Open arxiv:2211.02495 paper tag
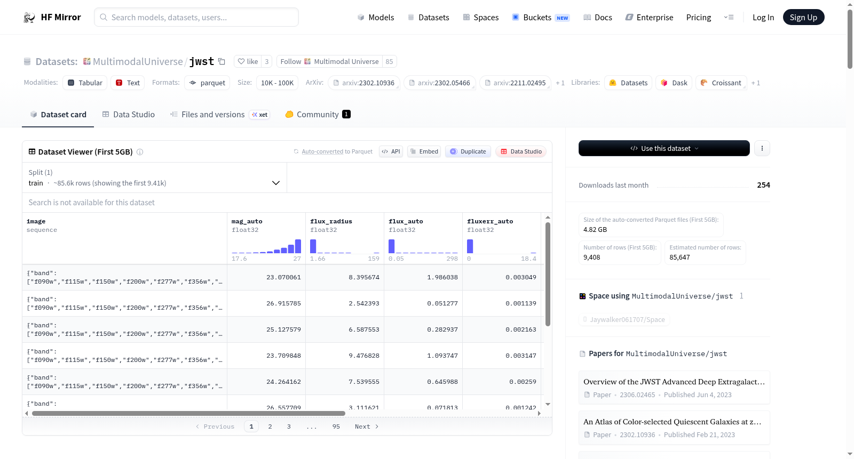854x459 pixels. coord(515,83)
